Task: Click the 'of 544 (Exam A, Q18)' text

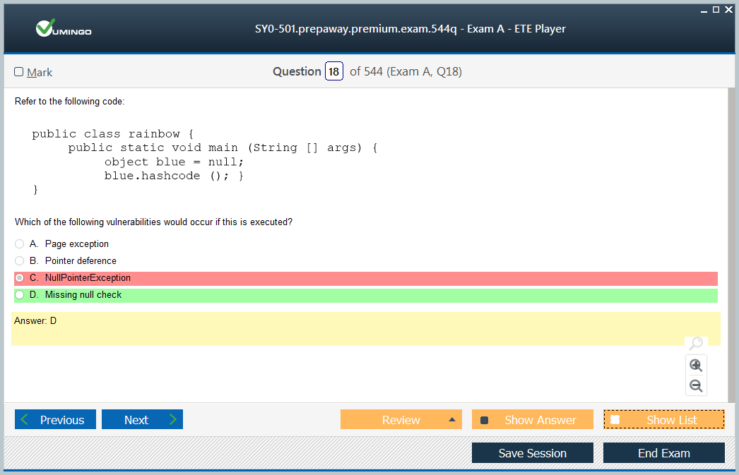Action: coord(406,71)
